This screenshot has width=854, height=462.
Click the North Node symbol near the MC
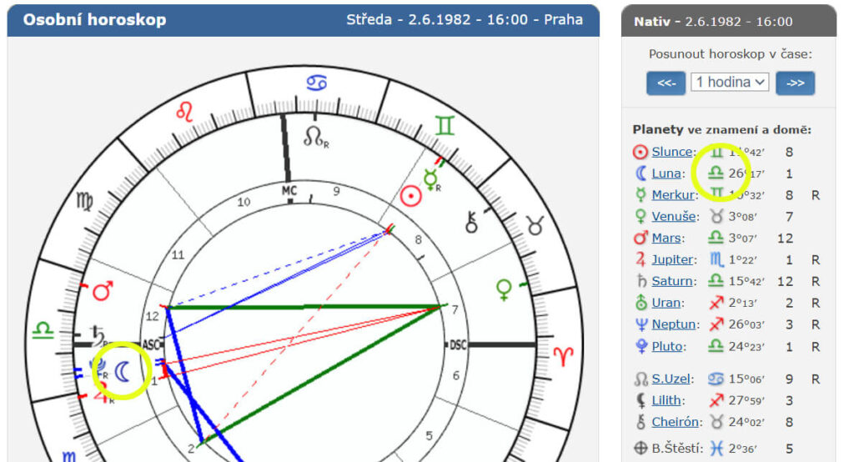click(x=314, y=136)
